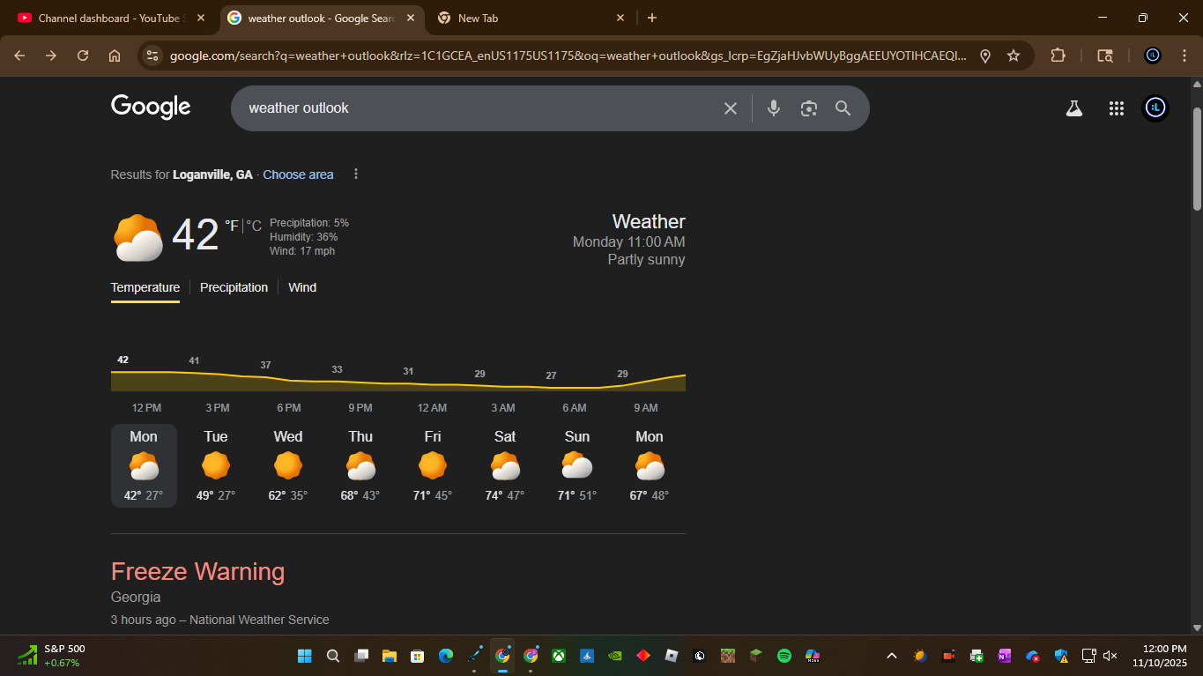Open the Chrome extensions puzzle icon
The height and width of the screenshot is (676, 1203).
click(x=1058, y=56)
